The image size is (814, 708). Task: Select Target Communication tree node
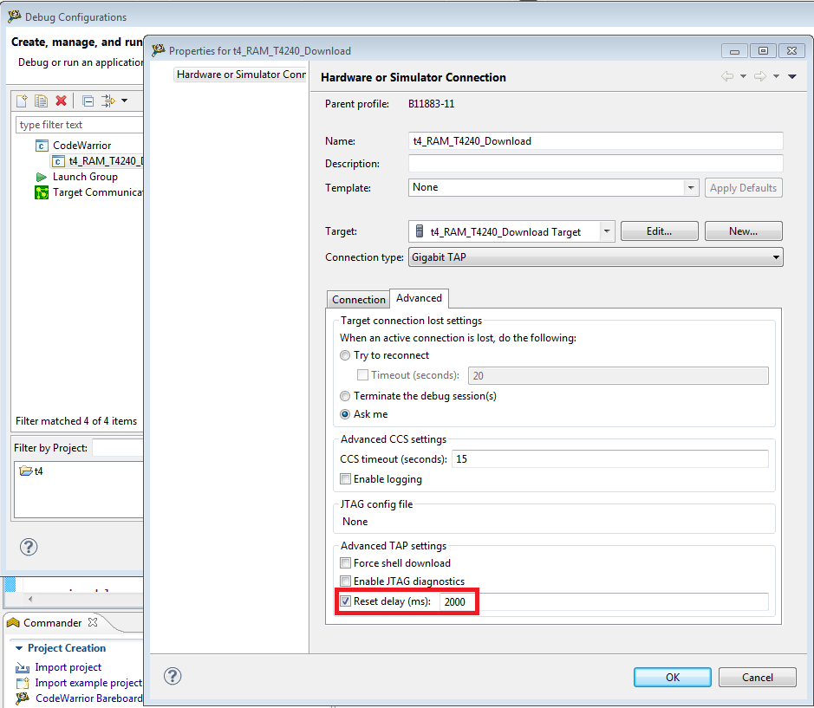tap(88, 192)
